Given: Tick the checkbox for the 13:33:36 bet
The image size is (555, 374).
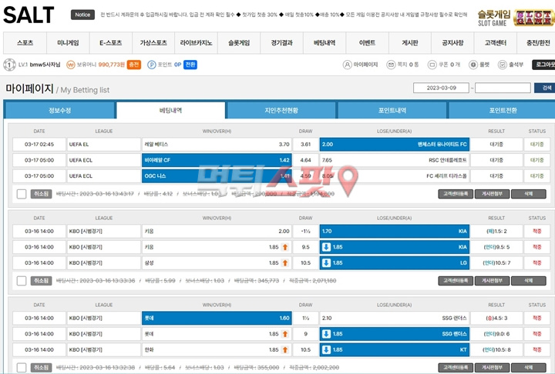Looking at the screenshot, I should click(22, 281).
